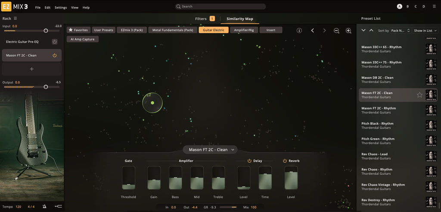441x212 pixels.
Task: Click the Search field
Action: [x=220, y=6]
